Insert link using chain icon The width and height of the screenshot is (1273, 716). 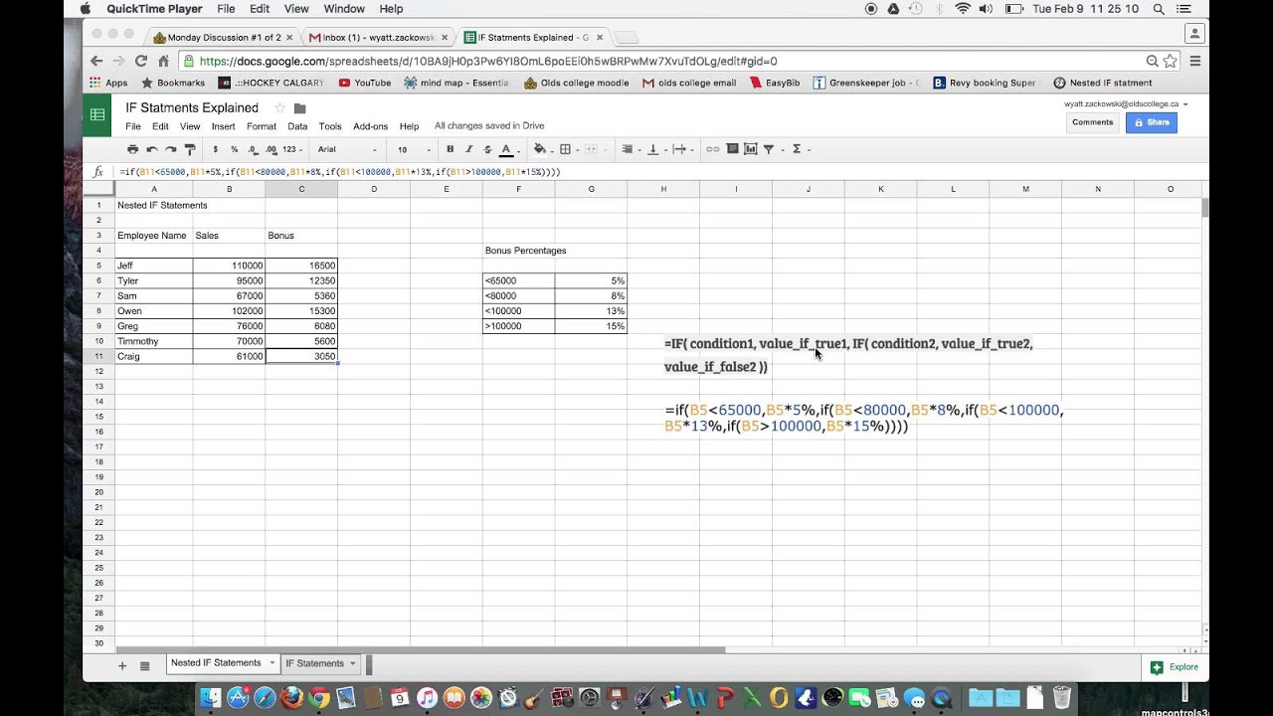[712, 149]
